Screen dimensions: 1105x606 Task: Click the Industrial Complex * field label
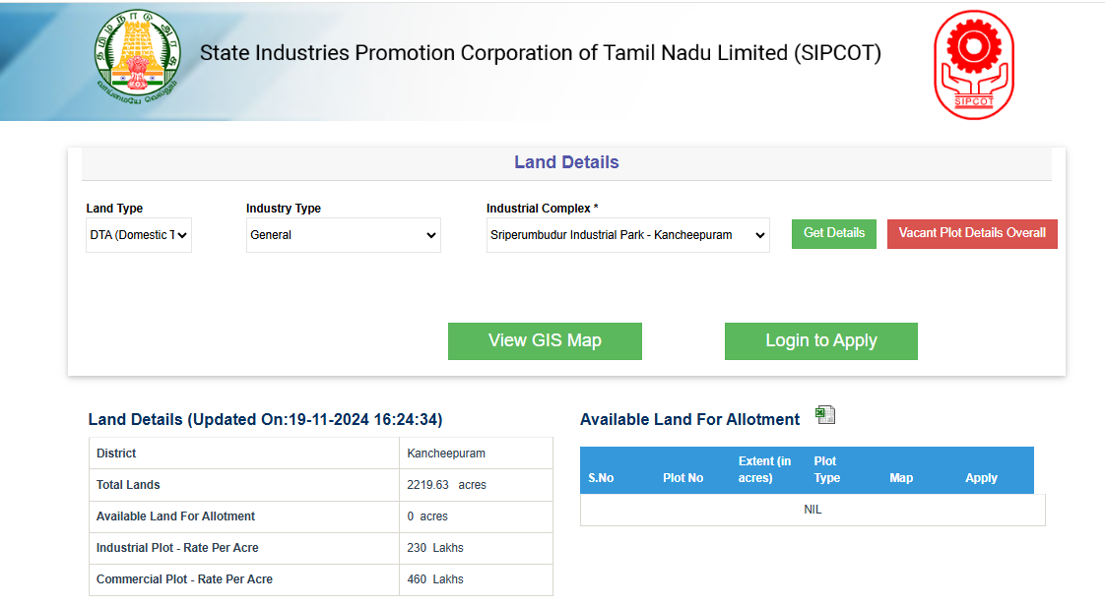click(x=542, y=209)
